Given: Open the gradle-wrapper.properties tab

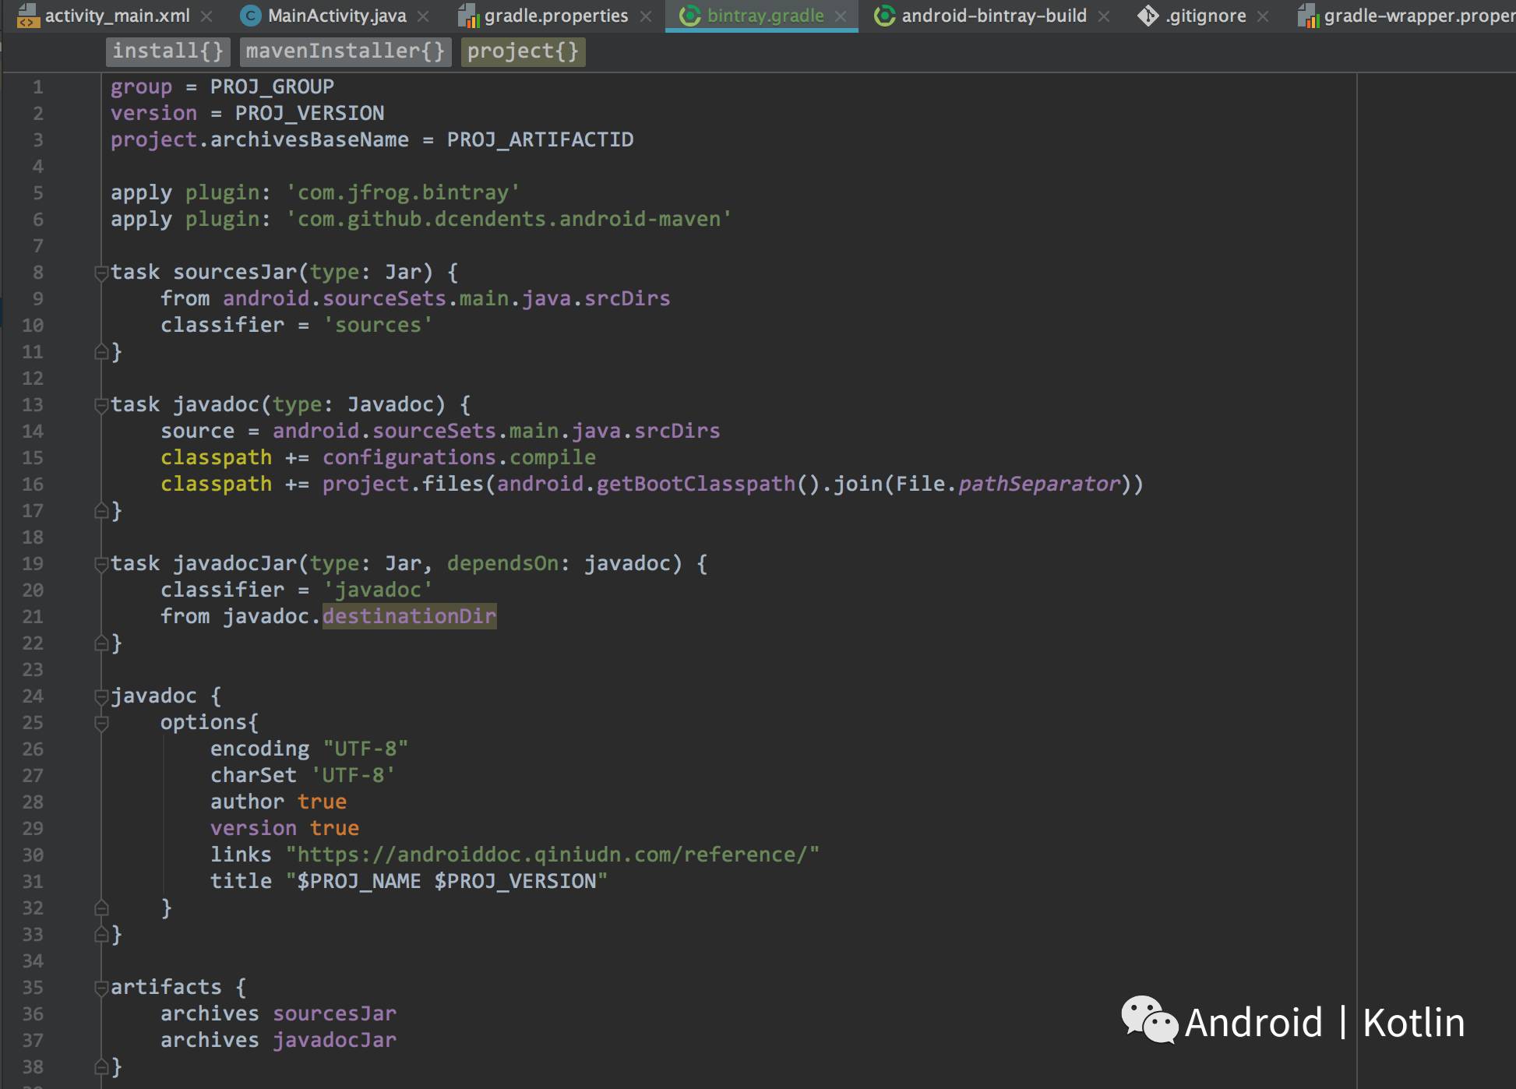Looking at the screenshot, I should 1418,16.
